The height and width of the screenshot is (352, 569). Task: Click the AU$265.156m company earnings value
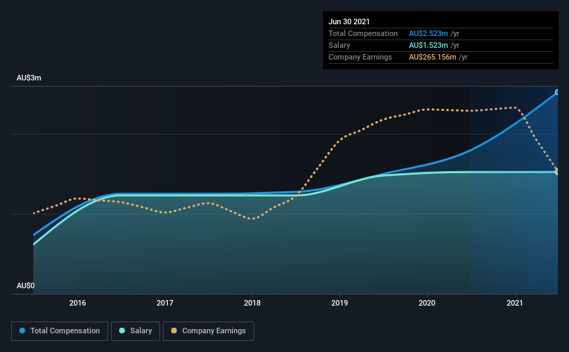[432, 57]
